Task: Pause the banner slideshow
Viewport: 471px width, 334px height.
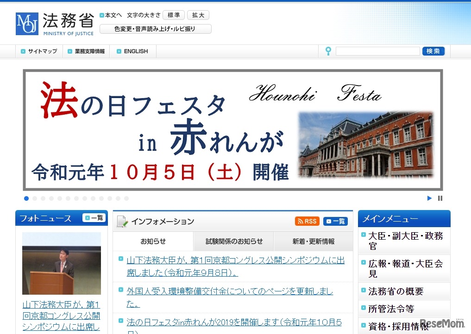Action: click(x=440, y=198)
